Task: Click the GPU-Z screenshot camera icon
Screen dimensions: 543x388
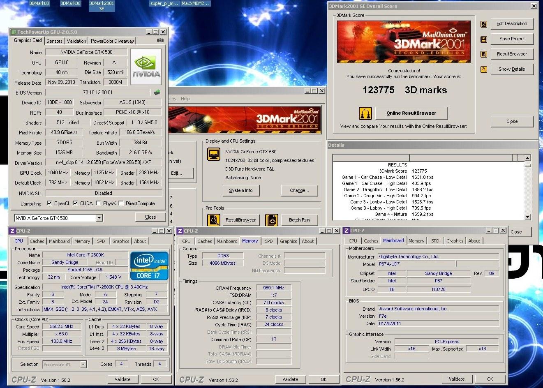Action: click(160, 40)
